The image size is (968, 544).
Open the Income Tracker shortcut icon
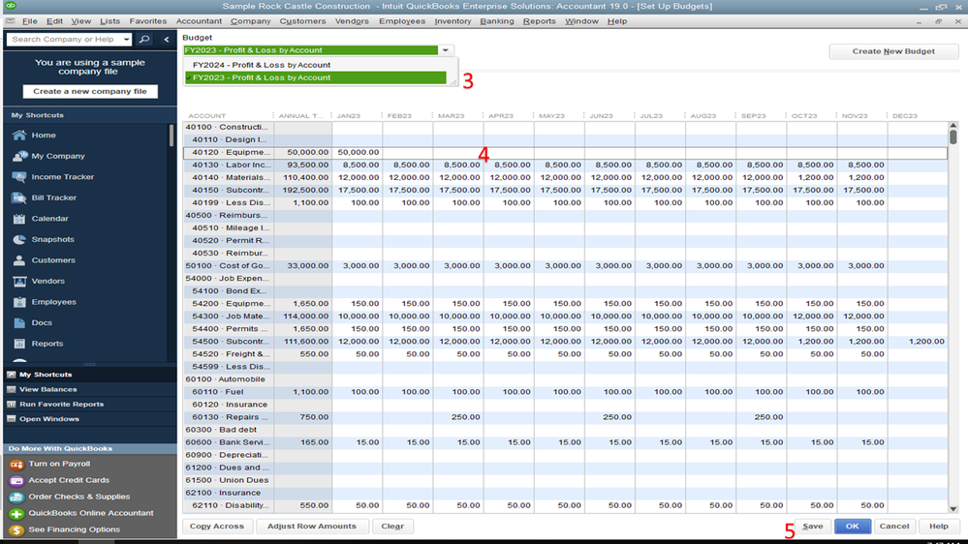click(x=18, y=177)
